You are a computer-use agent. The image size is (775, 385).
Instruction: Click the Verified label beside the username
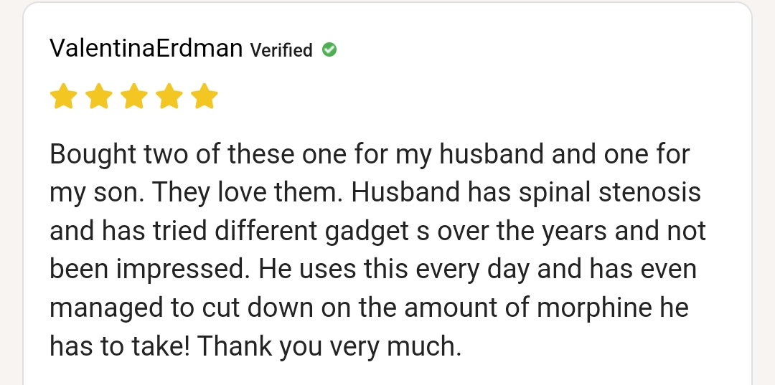click(281, 50)
